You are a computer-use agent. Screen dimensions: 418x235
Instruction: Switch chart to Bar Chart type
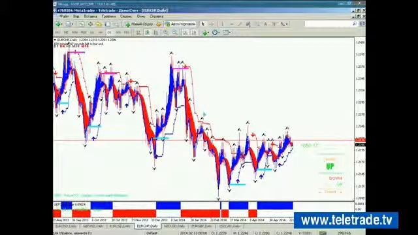[x=138, y=32]
